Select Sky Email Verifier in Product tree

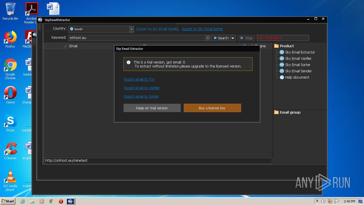[x=298, y=59]
